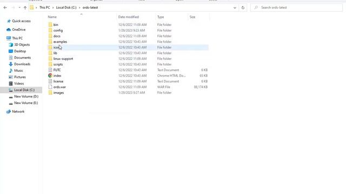Image resolution: width=346 pixels, height=194 pixels.
Task: Click the Chrome icon beside index
Action: click(x=50, y=75)
